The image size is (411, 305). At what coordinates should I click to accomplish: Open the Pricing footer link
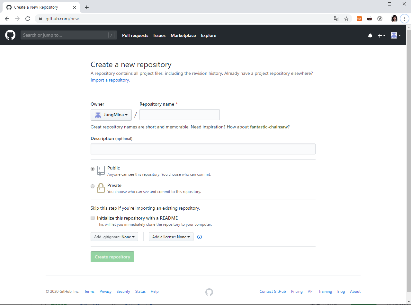[297, 292]
